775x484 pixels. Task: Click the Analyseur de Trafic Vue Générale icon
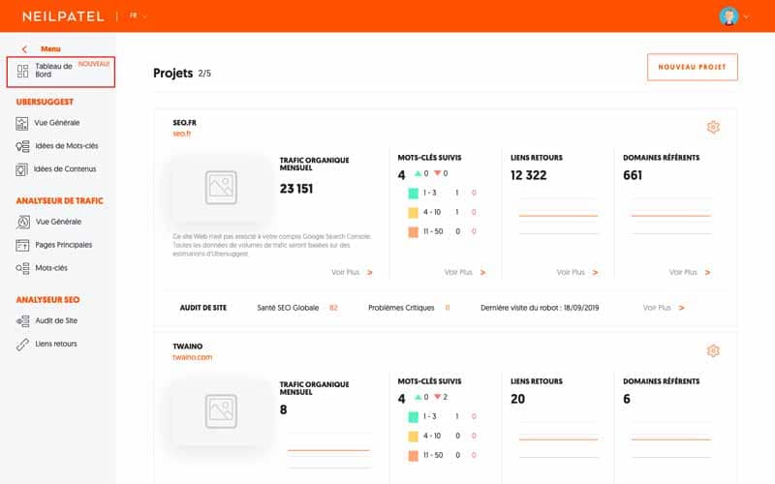[22, 223]
